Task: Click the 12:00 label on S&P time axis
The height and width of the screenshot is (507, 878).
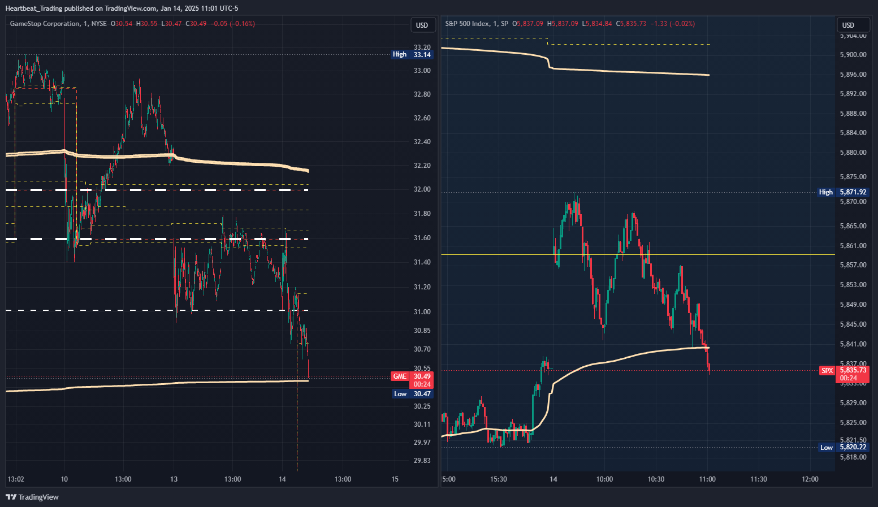Action: point(810,479)
